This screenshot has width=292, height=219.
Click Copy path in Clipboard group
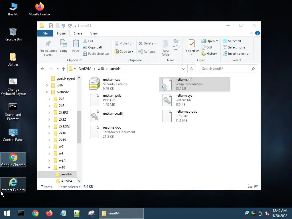point(93,47)
